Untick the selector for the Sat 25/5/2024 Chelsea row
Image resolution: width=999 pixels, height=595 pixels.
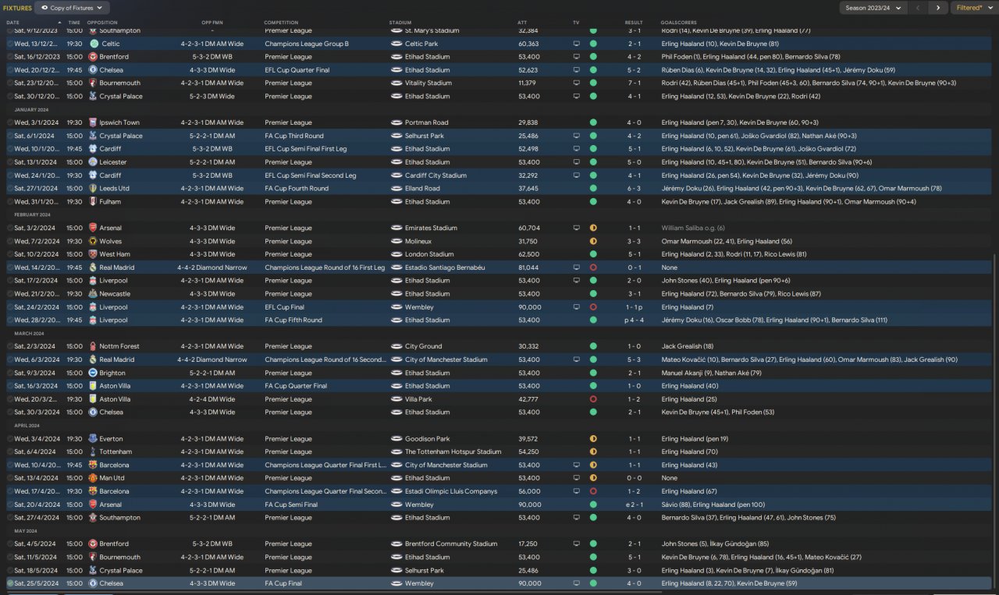point(10,583)
